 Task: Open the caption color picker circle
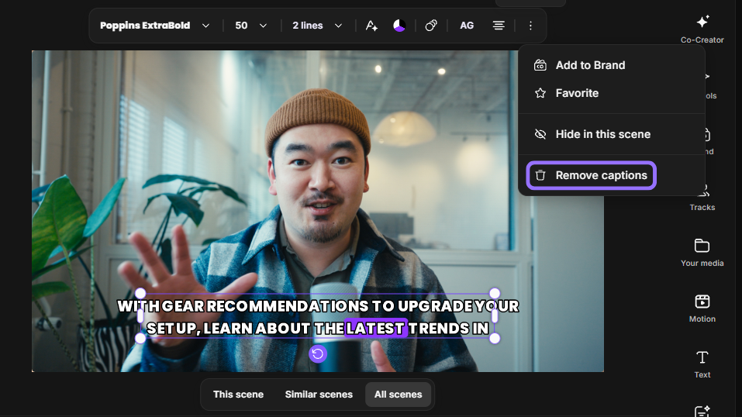[399, 26]
